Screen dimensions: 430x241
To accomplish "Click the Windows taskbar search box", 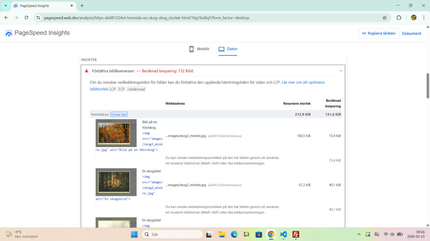I will 172,234.
